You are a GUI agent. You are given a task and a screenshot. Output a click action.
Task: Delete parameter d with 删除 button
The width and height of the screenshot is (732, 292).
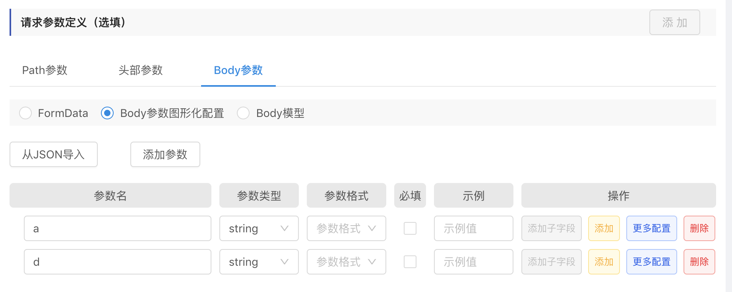tap(699, 262)
